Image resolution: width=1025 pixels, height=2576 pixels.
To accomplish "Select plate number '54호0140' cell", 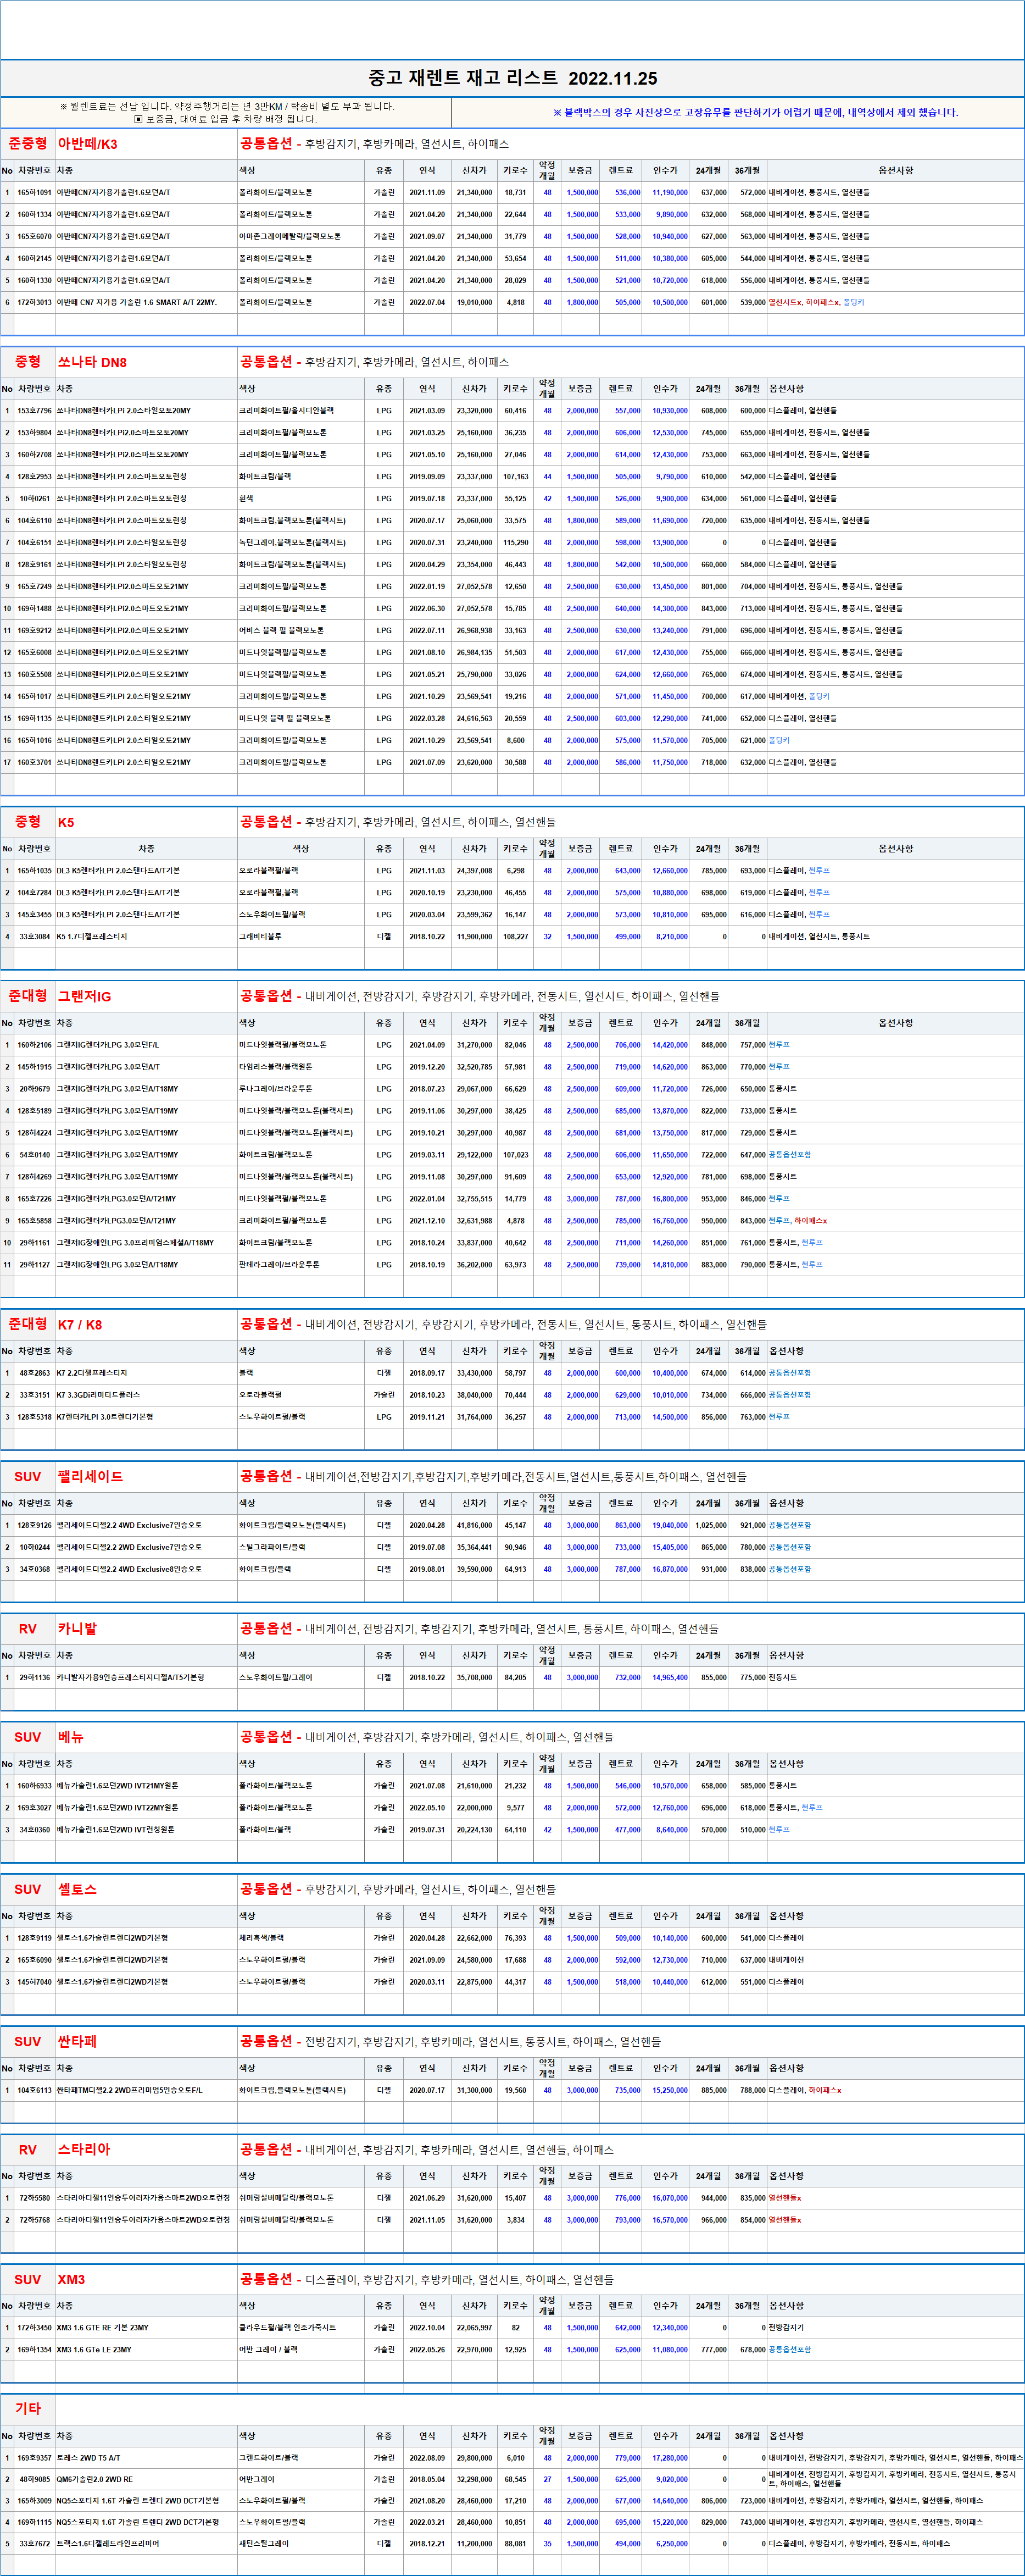I will click(x=35, y=1155).
